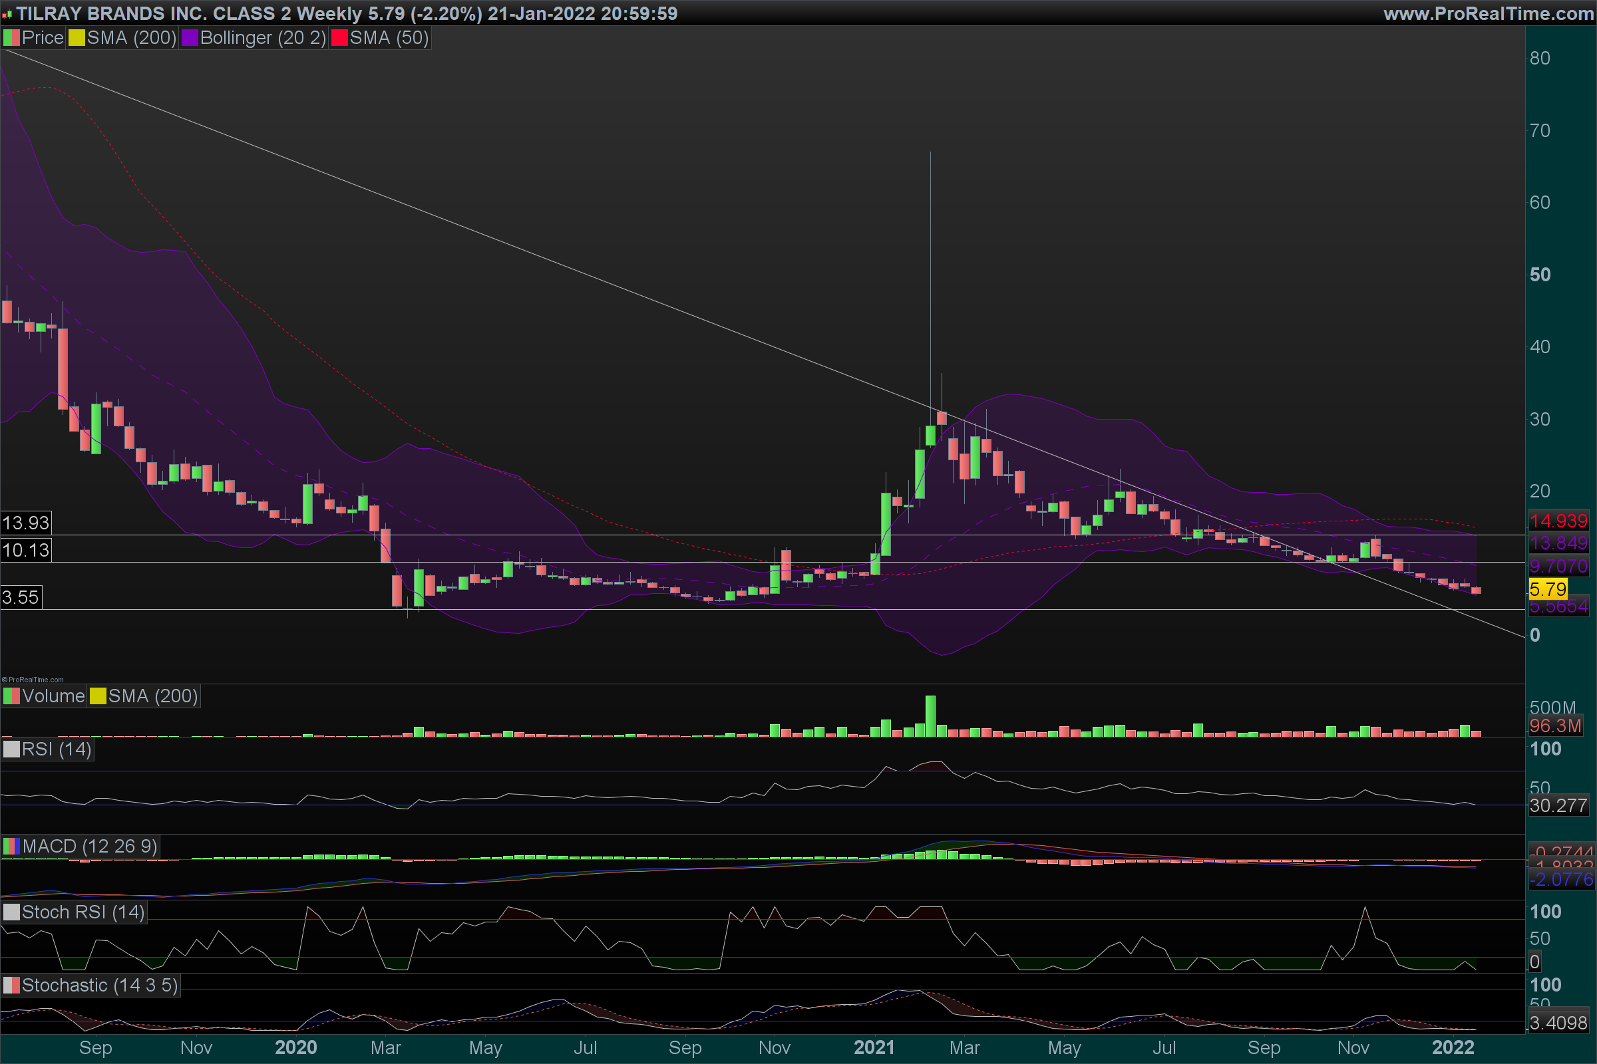This screenshot has width=1597, height=1064.
Task: Click the MACD (12 26 9) indicator icon
Action: (11, 846)
